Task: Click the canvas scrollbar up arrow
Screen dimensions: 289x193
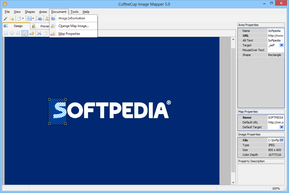Action: pos(233,39)
